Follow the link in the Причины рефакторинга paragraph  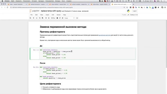click(x=104, y=35)
